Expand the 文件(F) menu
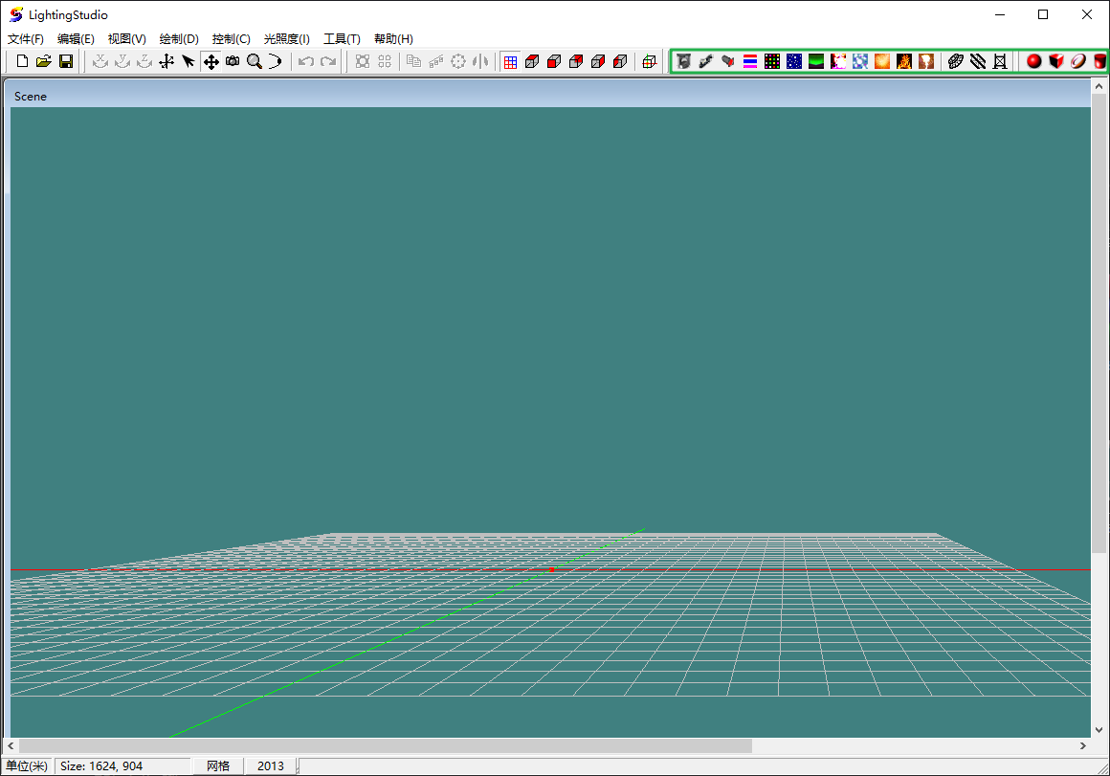This screenshot has width=1110, height=776. click(26, 39)
